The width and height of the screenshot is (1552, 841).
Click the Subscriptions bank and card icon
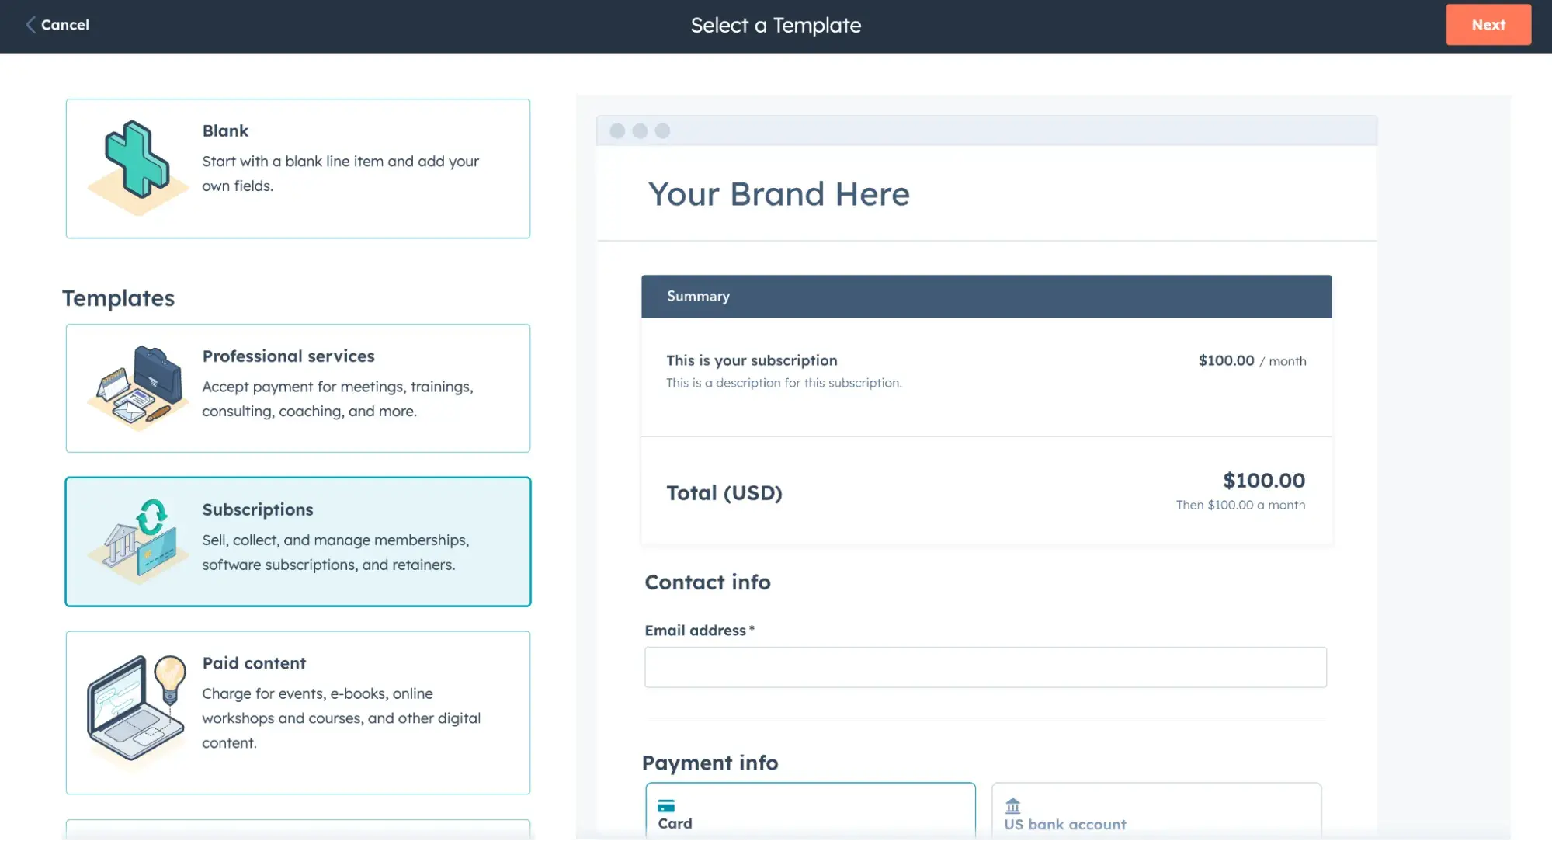click(138, 541)
